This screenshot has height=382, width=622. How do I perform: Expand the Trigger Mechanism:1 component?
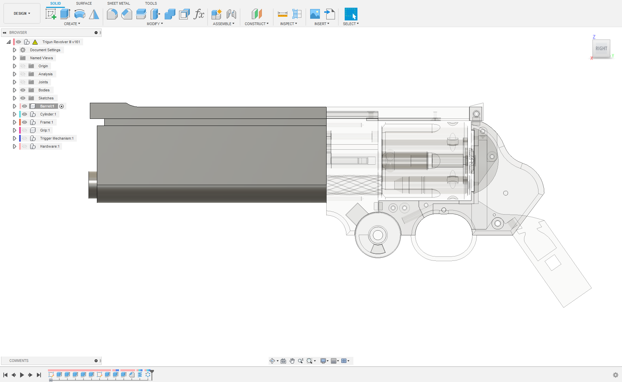[14, 138]
